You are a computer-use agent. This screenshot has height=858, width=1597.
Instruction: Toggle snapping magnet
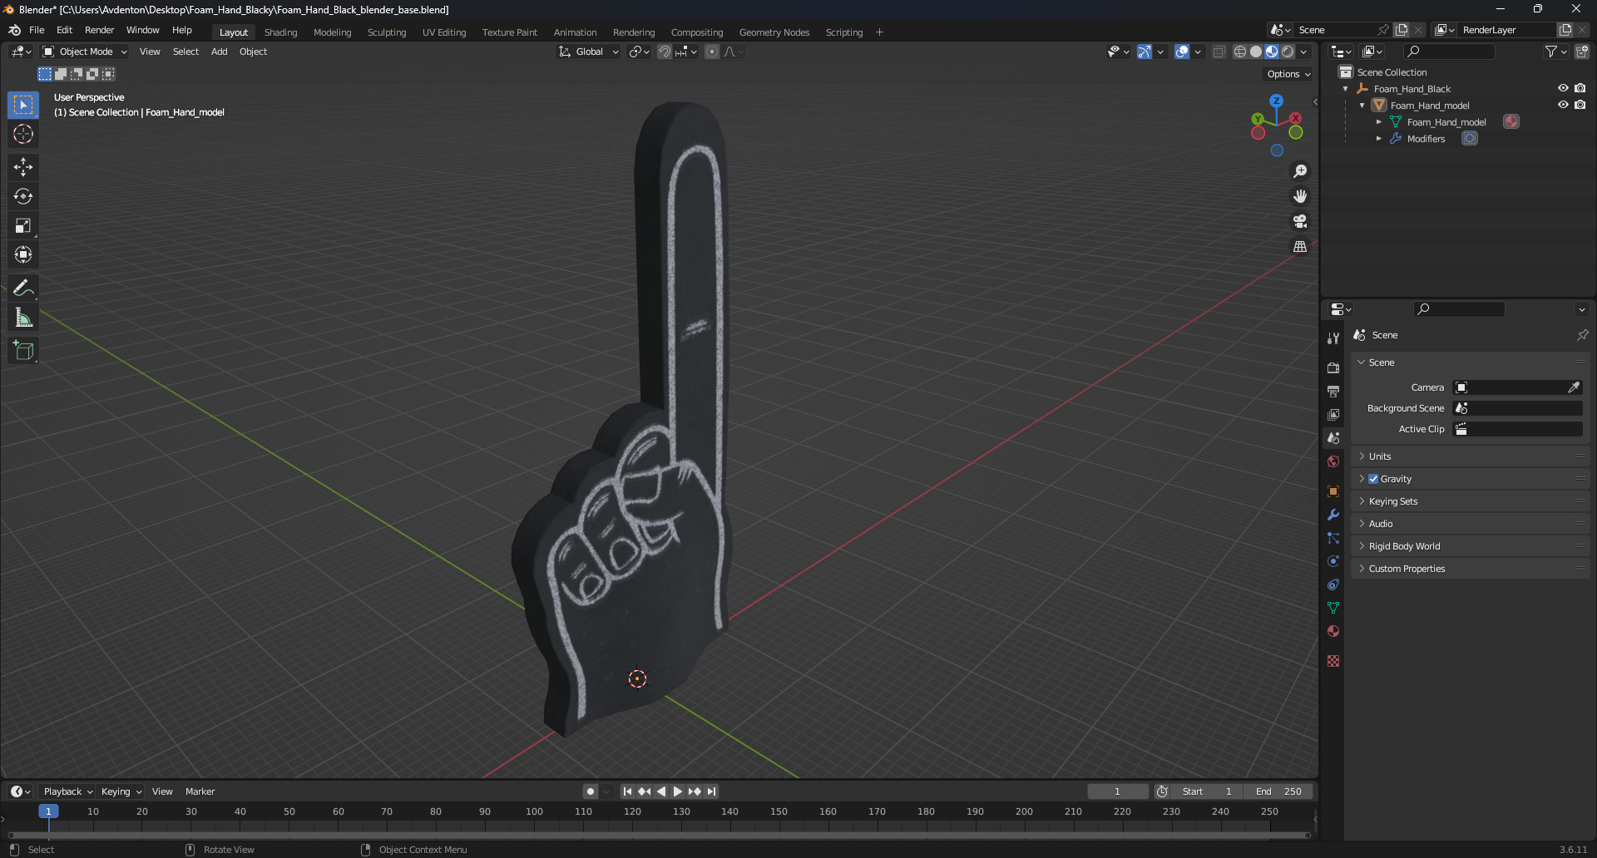point(665,52)
